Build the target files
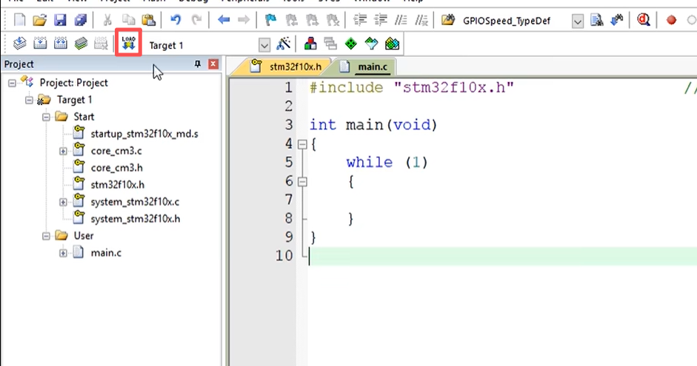This screenshot has width=697, height=366. coord(40,44)
